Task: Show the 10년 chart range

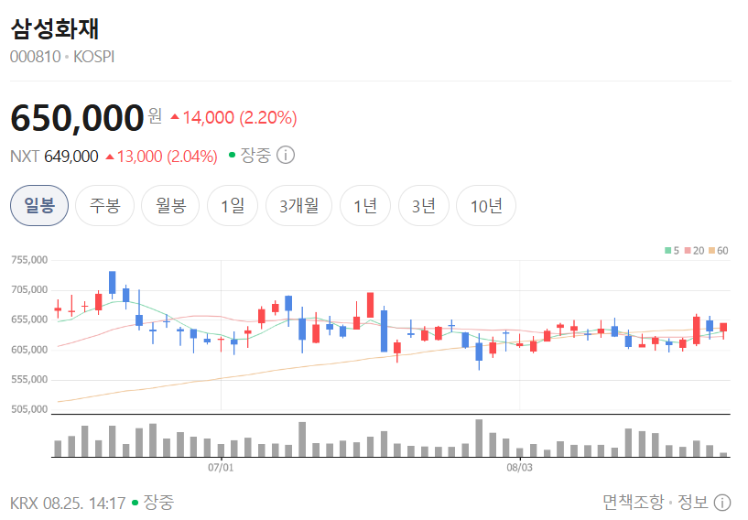Action: point(486,206)
